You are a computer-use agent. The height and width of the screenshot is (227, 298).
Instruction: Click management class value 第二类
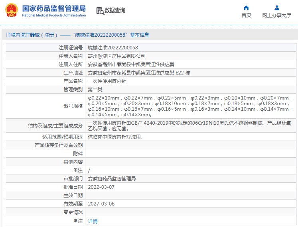click(95, 89)
